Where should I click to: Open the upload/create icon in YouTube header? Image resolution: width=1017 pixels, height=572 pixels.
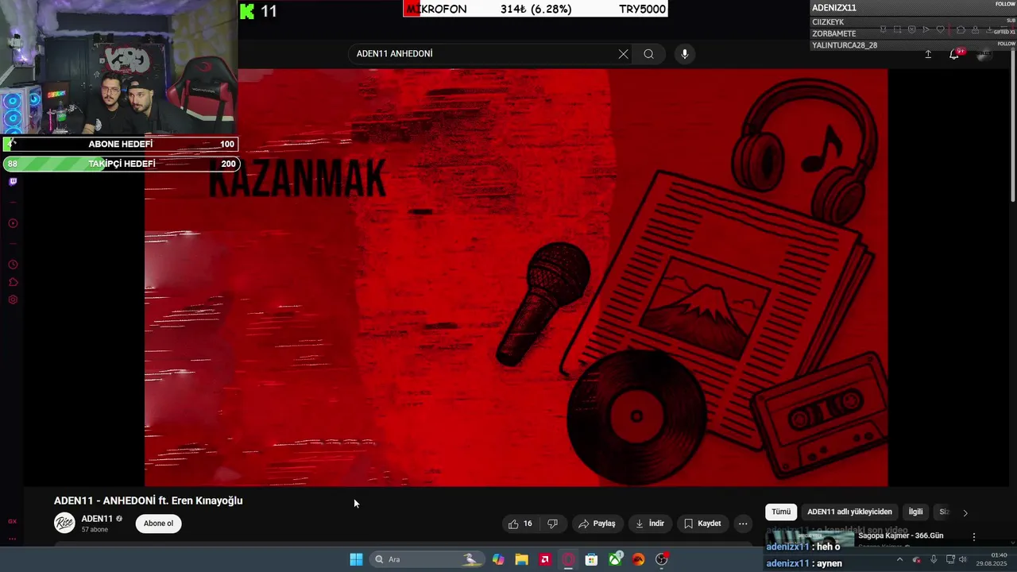coord(928,54)
